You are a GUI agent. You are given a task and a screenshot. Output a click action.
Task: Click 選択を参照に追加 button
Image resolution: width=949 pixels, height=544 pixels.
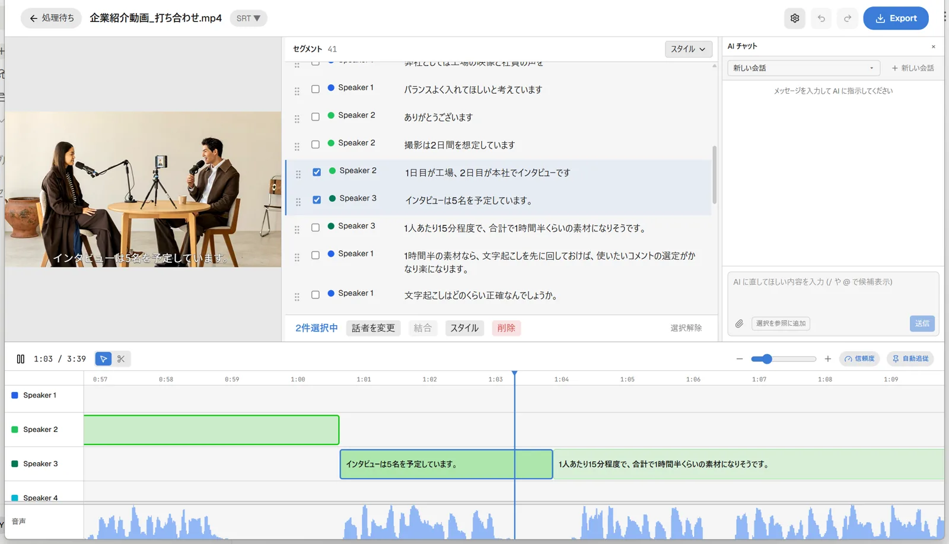[781, 324]
